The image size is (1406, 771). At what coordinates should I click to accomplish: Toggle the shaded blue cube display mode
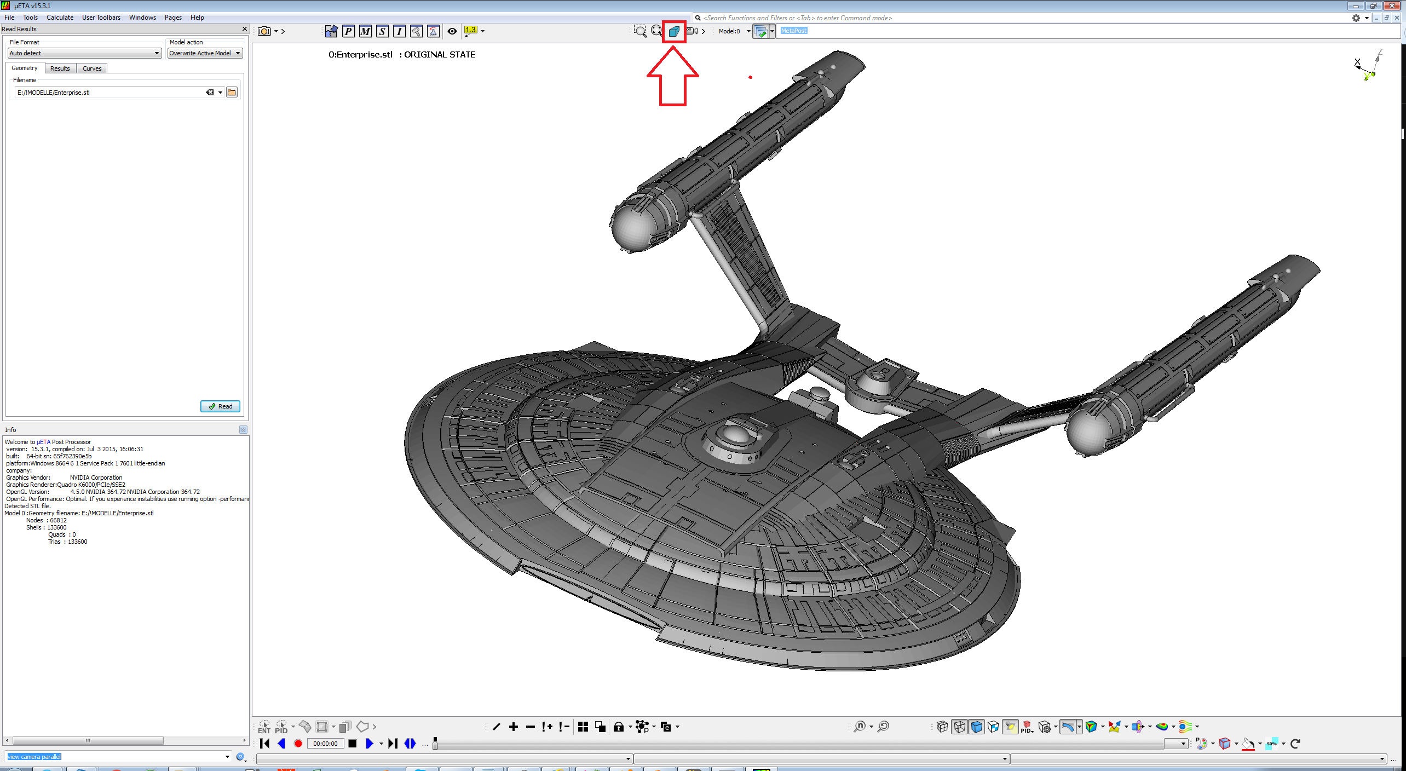(x=976, y=727)
